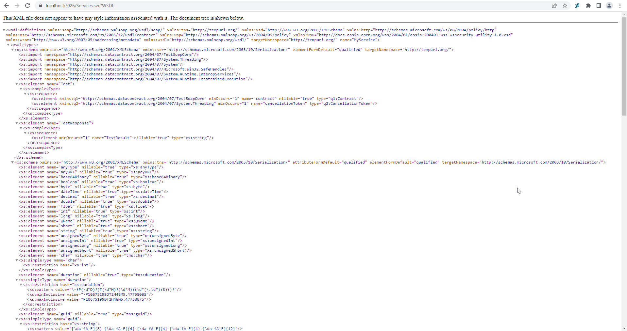Viewport: 627px width, 331px height.
Task: Click the element name="cancellationToken" line
Action: pyautogui.click(x=204, y=103)
